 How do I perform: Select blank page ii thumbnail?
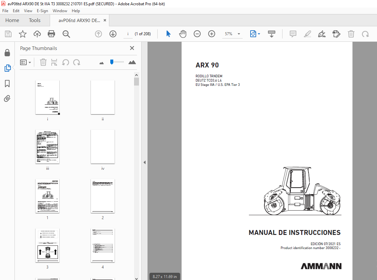[103, 97]
